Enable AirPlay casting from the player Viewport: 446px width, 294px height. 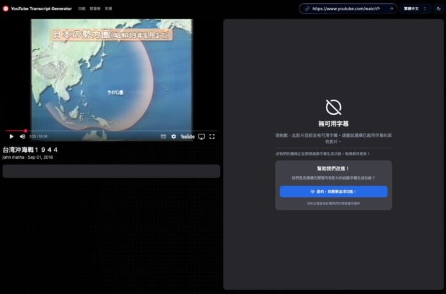[201, 136]
